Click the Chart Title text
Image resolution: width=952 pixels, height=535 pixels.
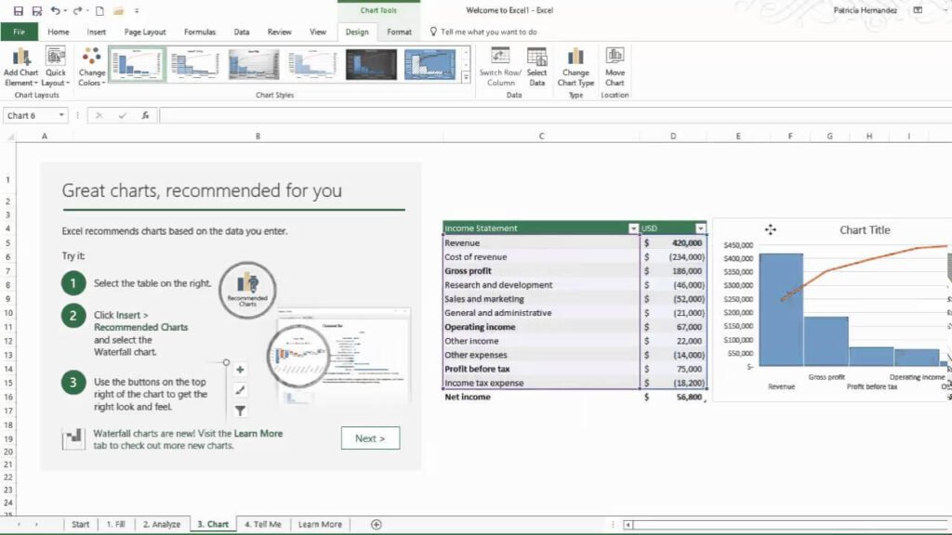(865, 230)
